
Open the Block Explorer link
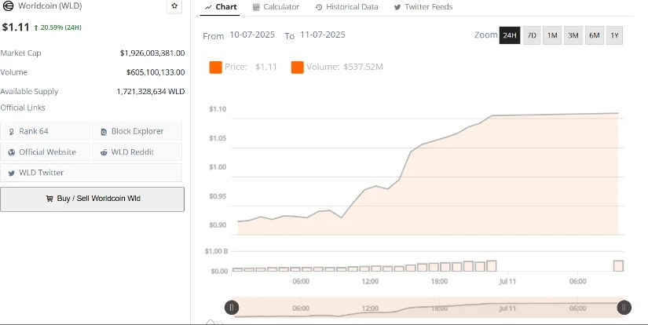(137, 131)
